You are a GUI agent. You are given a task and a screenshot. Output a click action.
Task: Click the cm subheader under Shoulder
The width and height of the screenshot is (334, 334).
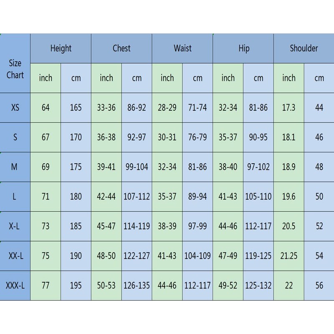tap(319, 78)
